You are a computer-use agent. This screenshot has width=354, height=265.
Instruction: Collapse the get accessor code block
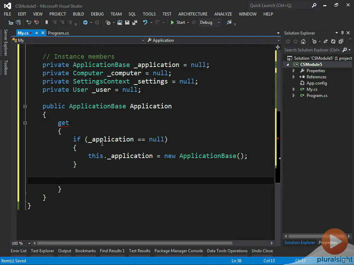click(x=25, y=123)
